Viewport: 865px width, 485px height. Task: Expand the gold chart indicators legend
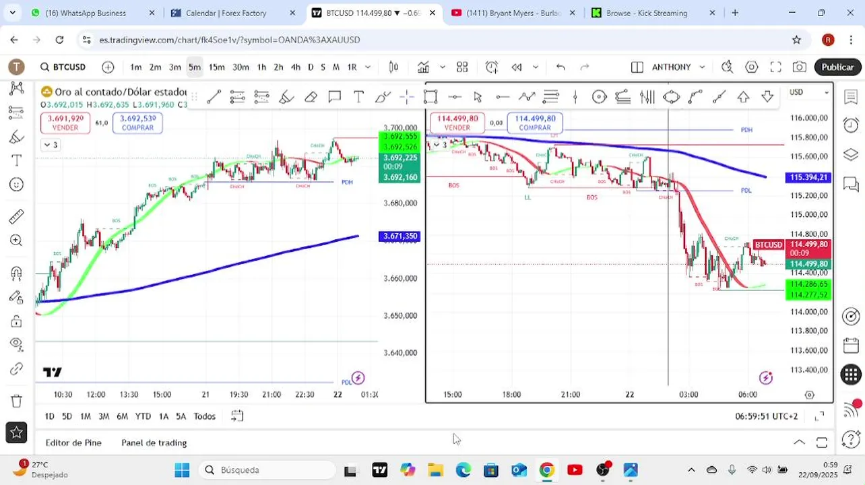pos(51,145)
